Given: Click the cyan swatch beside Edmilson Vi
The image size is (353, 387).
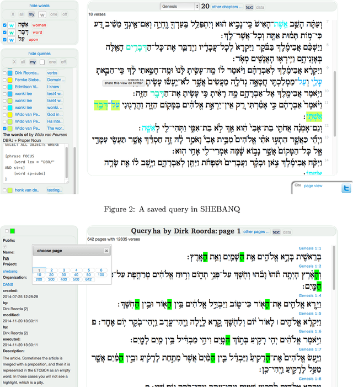Looking at the screenshot, I should (x=10, y=87).
